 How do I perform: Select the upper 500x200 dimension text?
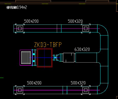tap(31, 21)
